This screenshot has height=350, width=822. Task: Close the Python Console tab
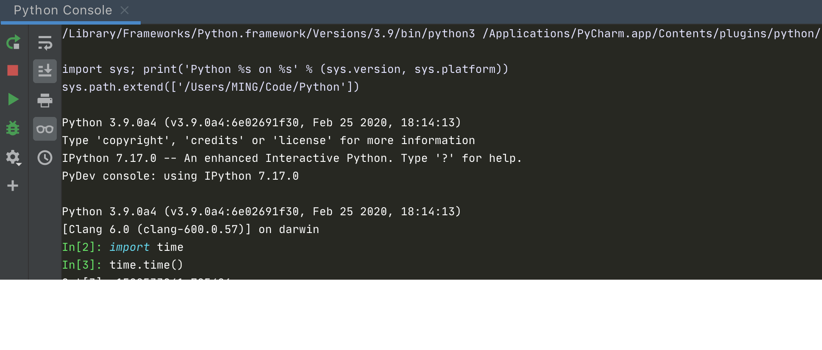[x=125, y=10]
